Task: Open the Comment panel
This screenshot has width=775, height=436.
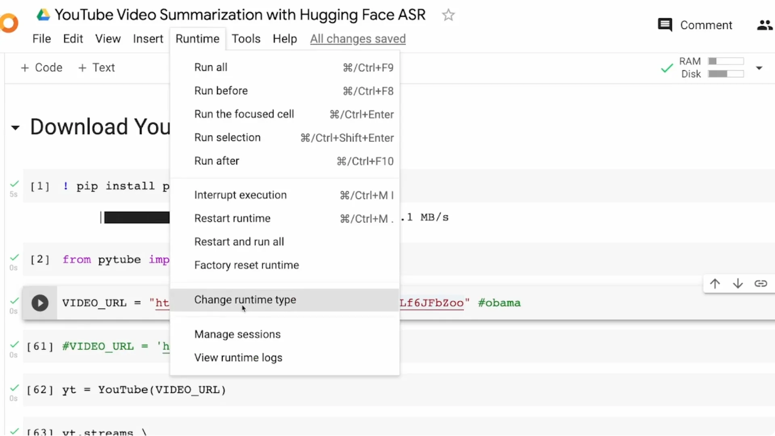Action: coord(694,25)
